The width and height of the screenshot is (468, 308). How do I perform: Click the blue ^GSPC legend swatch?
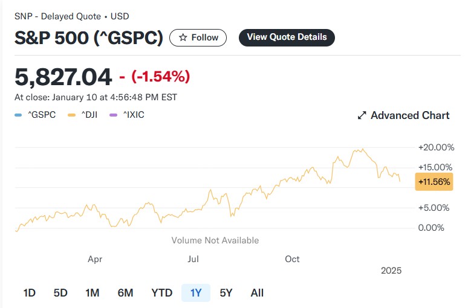pos(18,115)
